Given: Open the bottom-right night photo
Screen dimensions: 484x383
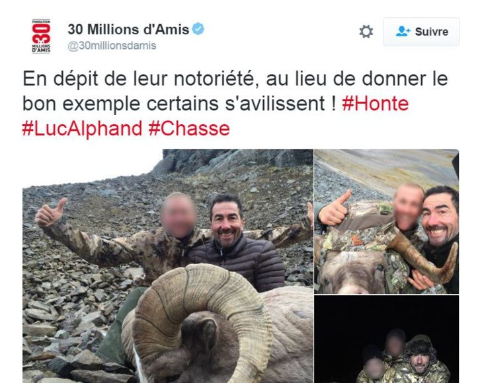Looking at the screenshot, I should point(386,339).
